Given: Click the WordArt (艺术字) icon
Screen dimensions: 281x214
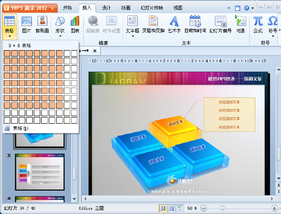Looking at the screenshot, I should coord(174,24).
